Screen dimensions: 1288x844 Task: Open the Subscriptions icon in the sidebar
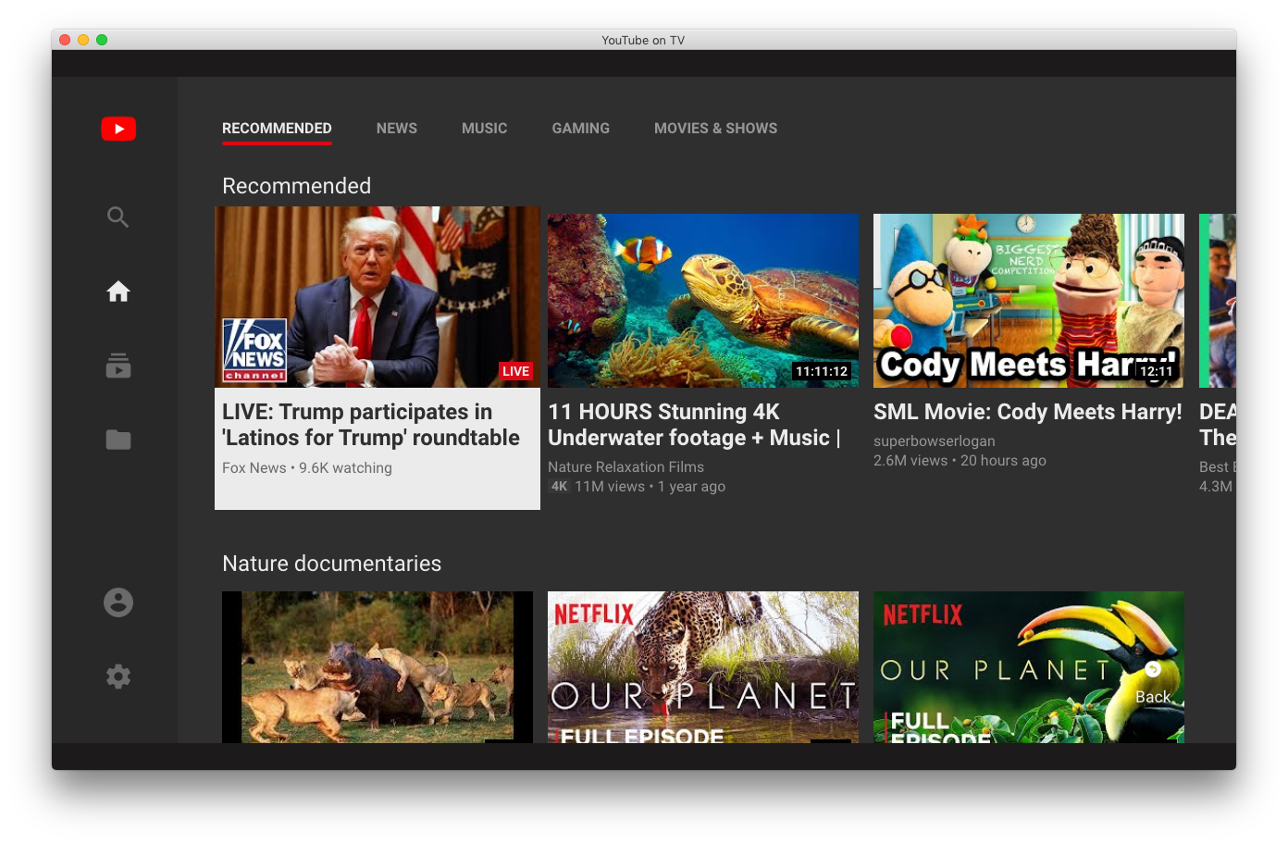click(x=118, y=366)
